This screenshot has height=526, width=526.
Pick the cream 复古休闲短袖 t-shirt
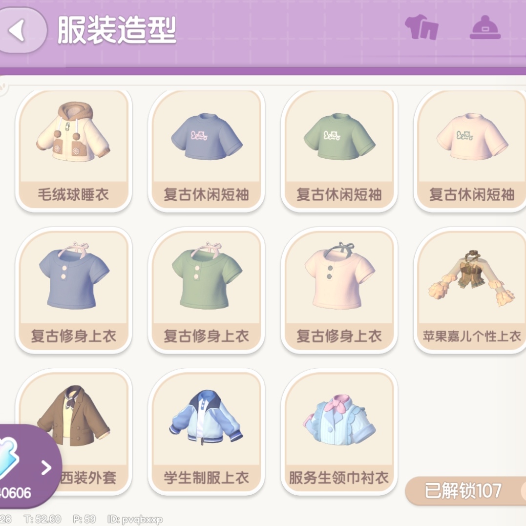[470, 150]
